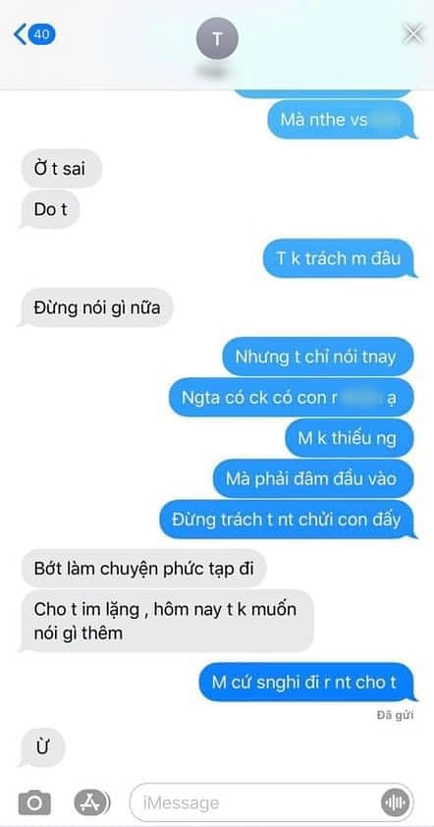Tap the last "Ừ" reply bubble
Viewport: 434px width, 827px height.
(x=43, y=747)
